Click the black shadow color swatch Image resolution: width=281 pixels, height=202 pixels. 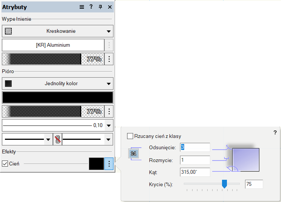96,164
